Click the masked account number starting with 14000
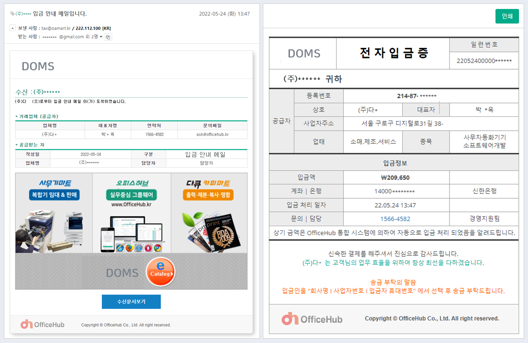Viewport: 528px width, 343px height. click(x=395, y=191)
